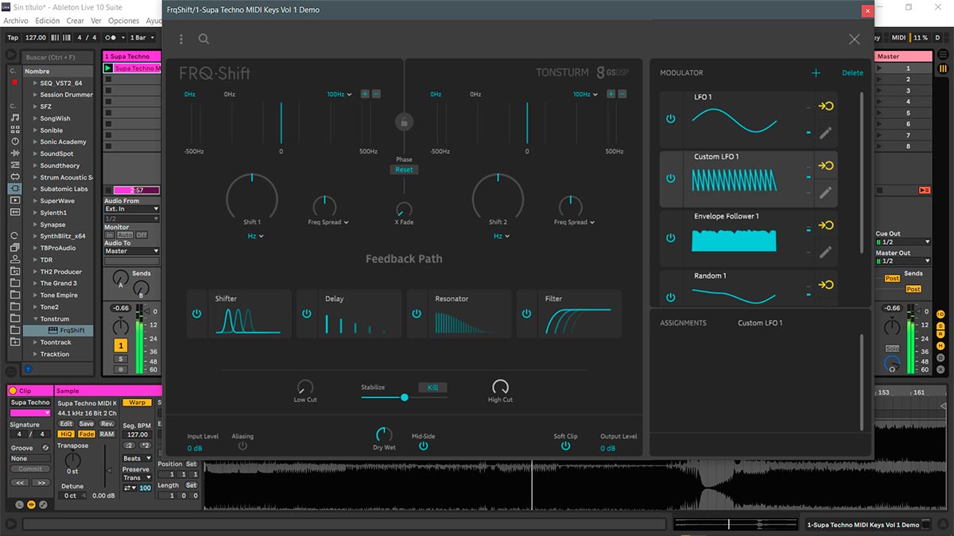Open the left Freq Spread dropdown
This screenshot has height=536, width=954.
[328, 222]
